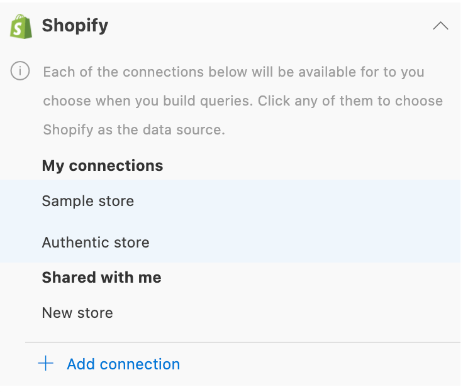Click the description line starting "Each of the connections"
463x392 pixels.
233,72
